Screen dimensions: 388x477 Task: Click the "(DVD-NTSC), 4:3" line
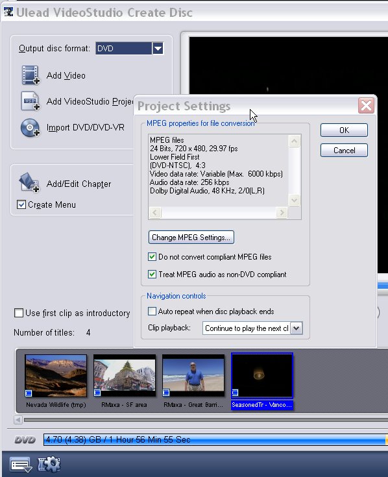[x=178, y=165]
